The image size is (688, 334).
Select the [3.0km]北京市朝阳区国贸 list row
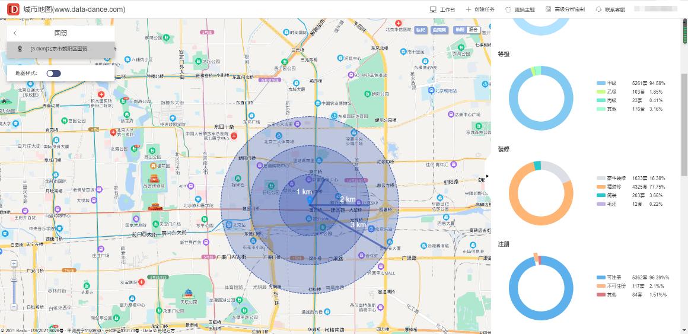pos(61,49)
